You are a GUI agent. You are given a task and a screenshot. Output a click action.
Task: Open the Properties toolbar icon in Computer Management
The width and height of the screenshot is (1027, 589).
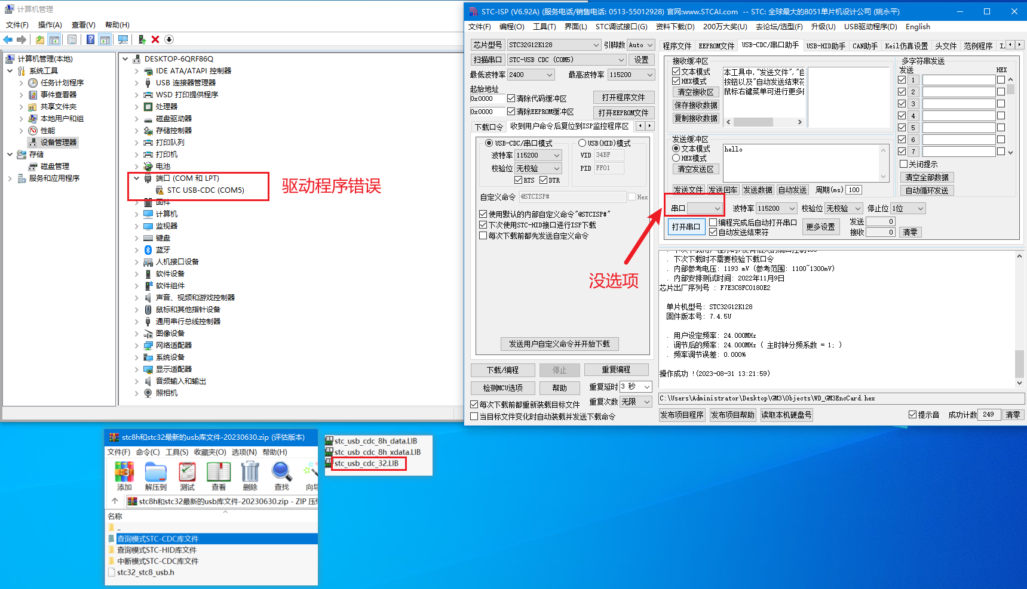(72, 39)
